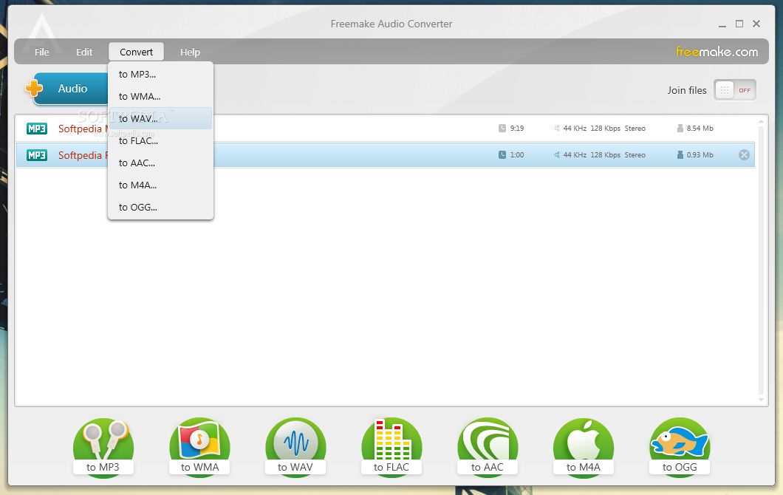Click the file list scrollbar down arrow
This screenshot has width=783, height=495.
coord(762,400)
